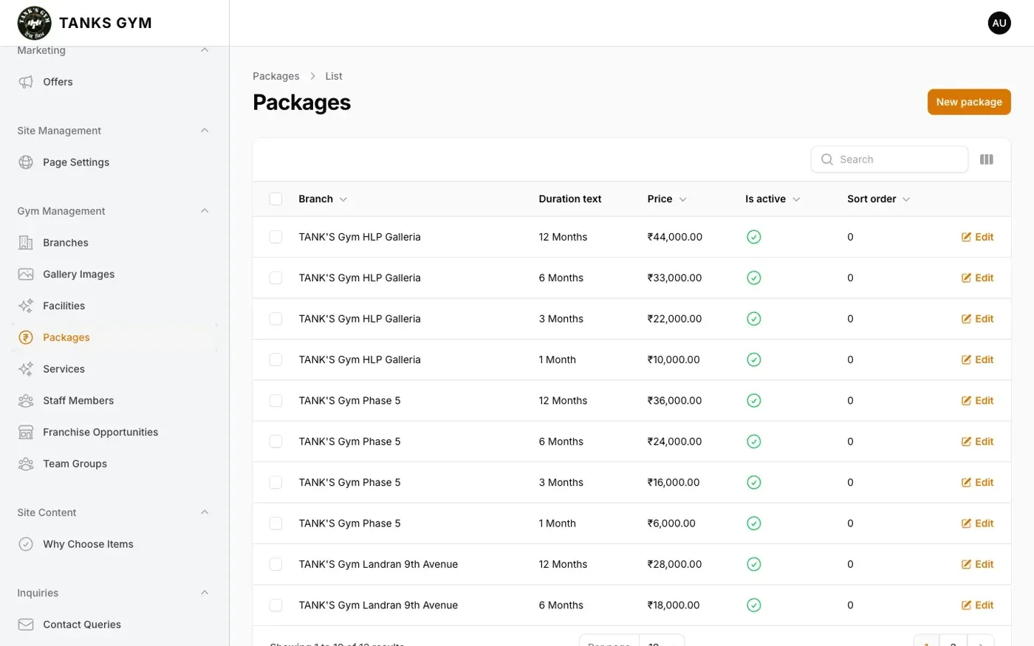This screenshot has width=1034, height=646.
Task: Click the Team Groups people icon
Action: (26, 464)
